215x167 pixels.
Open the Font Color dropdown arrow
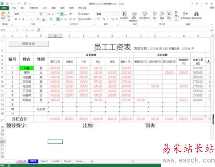point(46,19)
